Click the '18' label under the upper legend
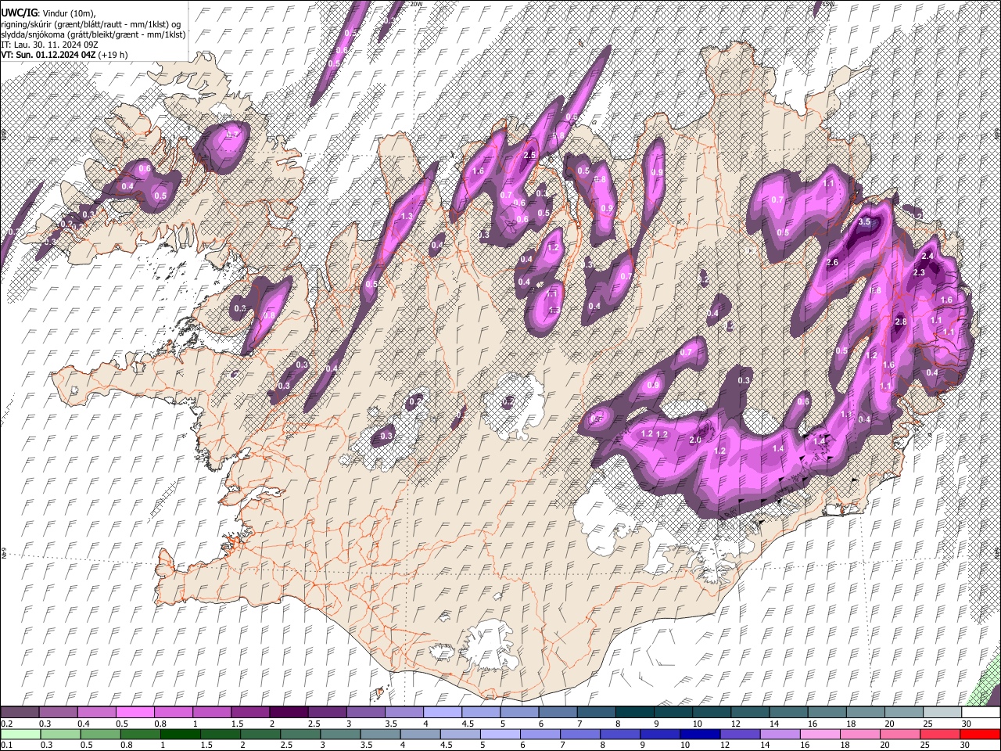This screenshot has height=751, width=1001. [851, 724]
